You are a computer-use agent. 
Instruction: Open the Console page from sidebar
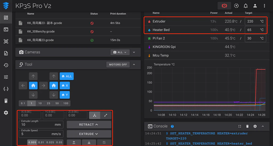[x=6, y=30]
